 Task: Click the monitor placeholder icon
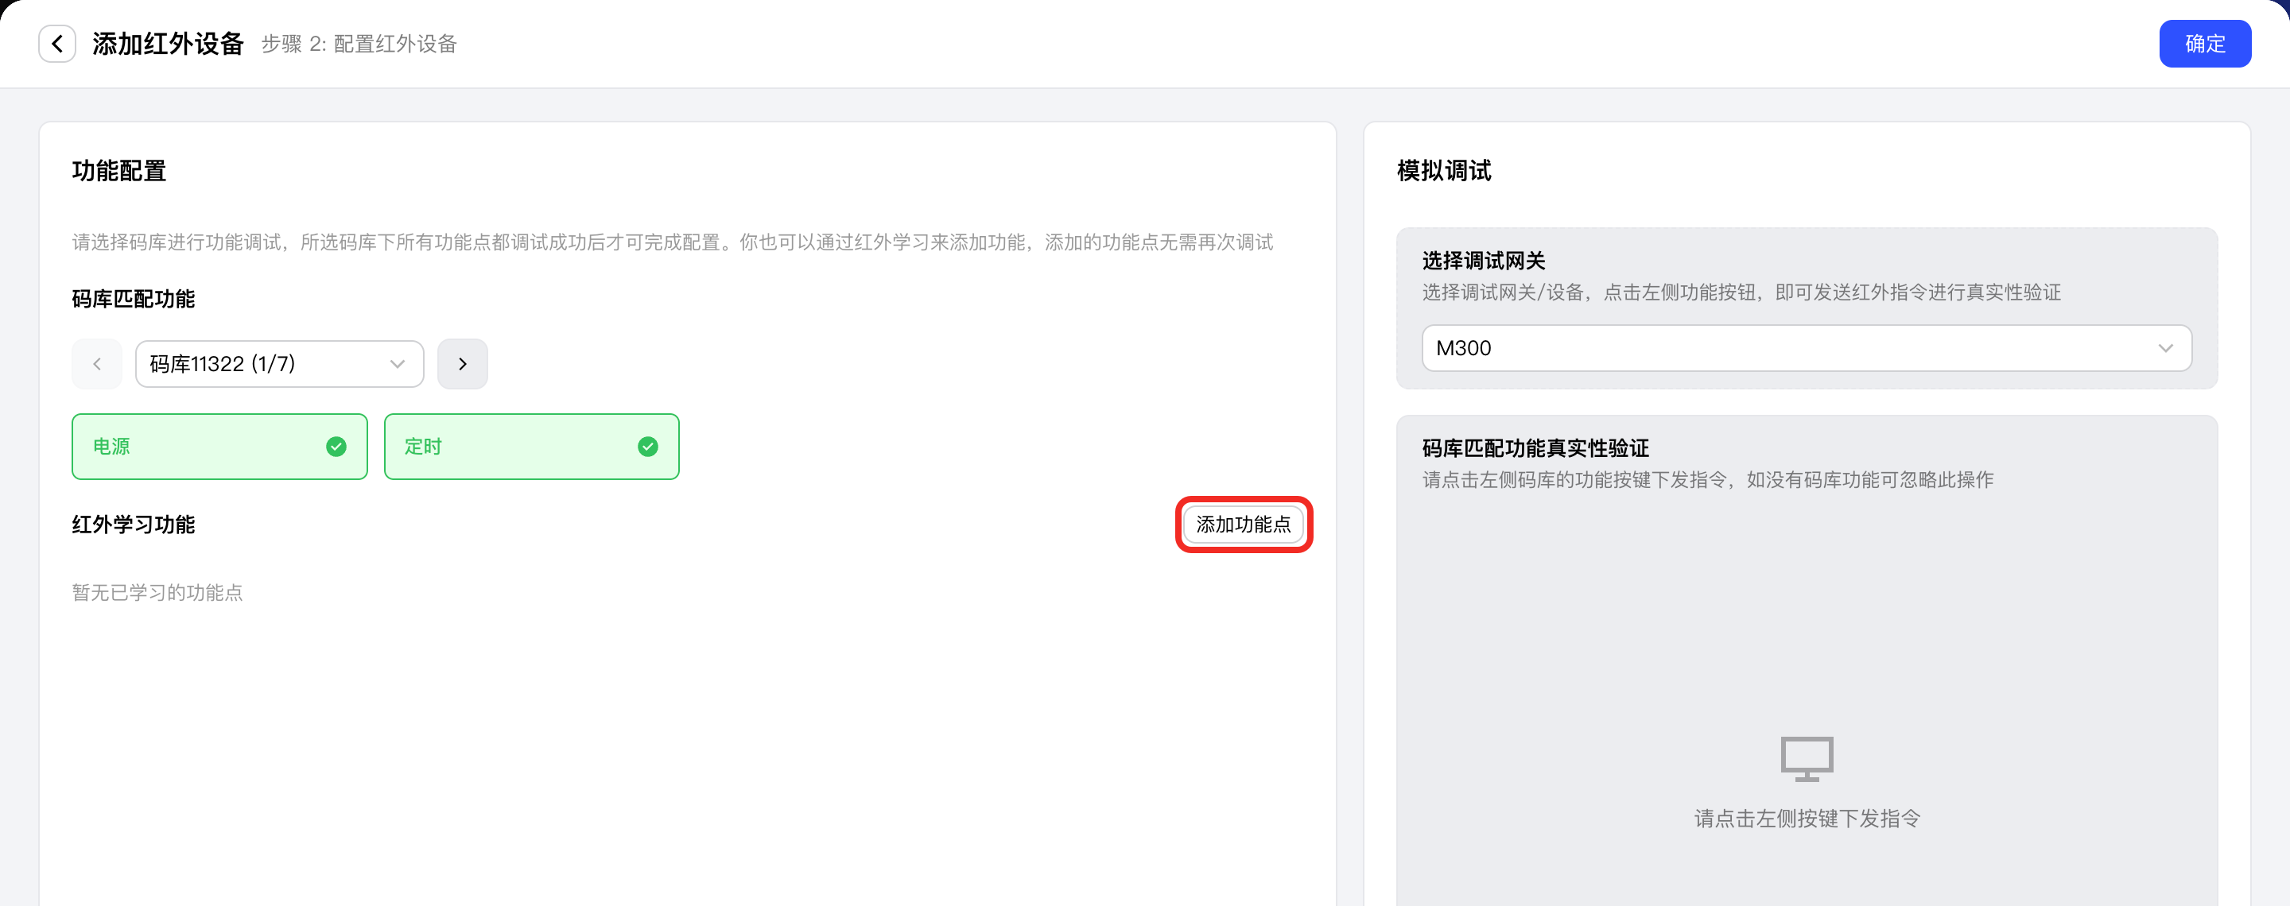click(x=1807, y=758)
